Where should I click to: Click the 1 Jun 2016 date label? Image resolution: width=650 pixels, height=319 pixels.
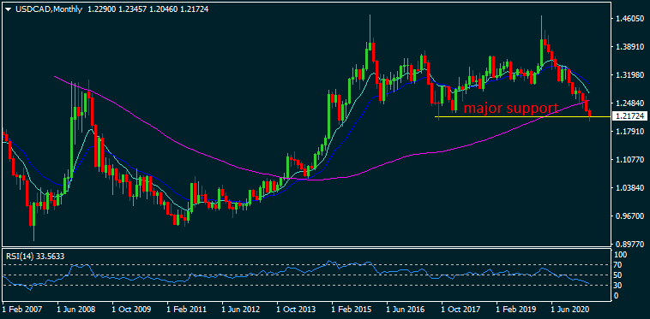point(406,309)
